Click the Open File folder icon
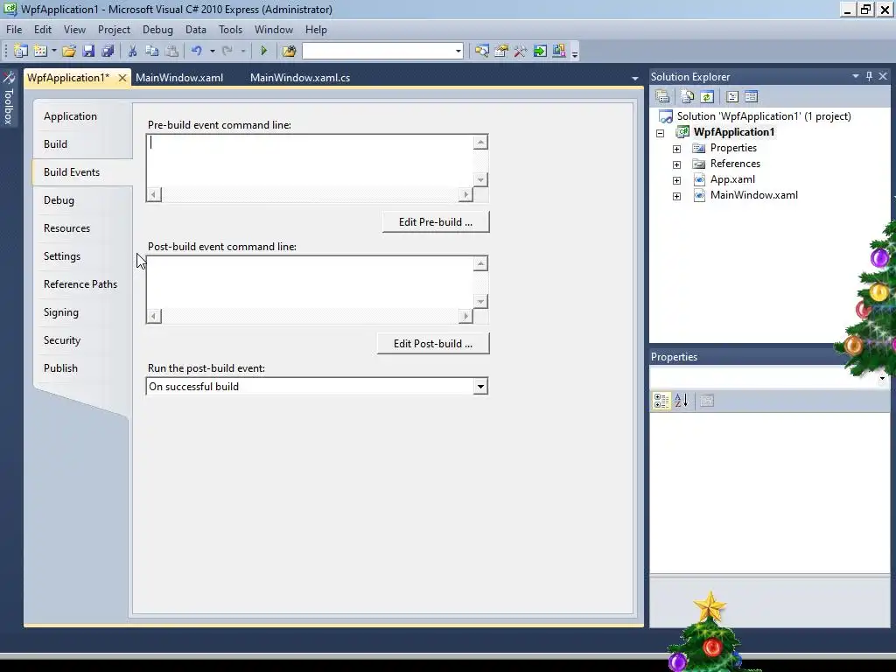 click(69, 51)
